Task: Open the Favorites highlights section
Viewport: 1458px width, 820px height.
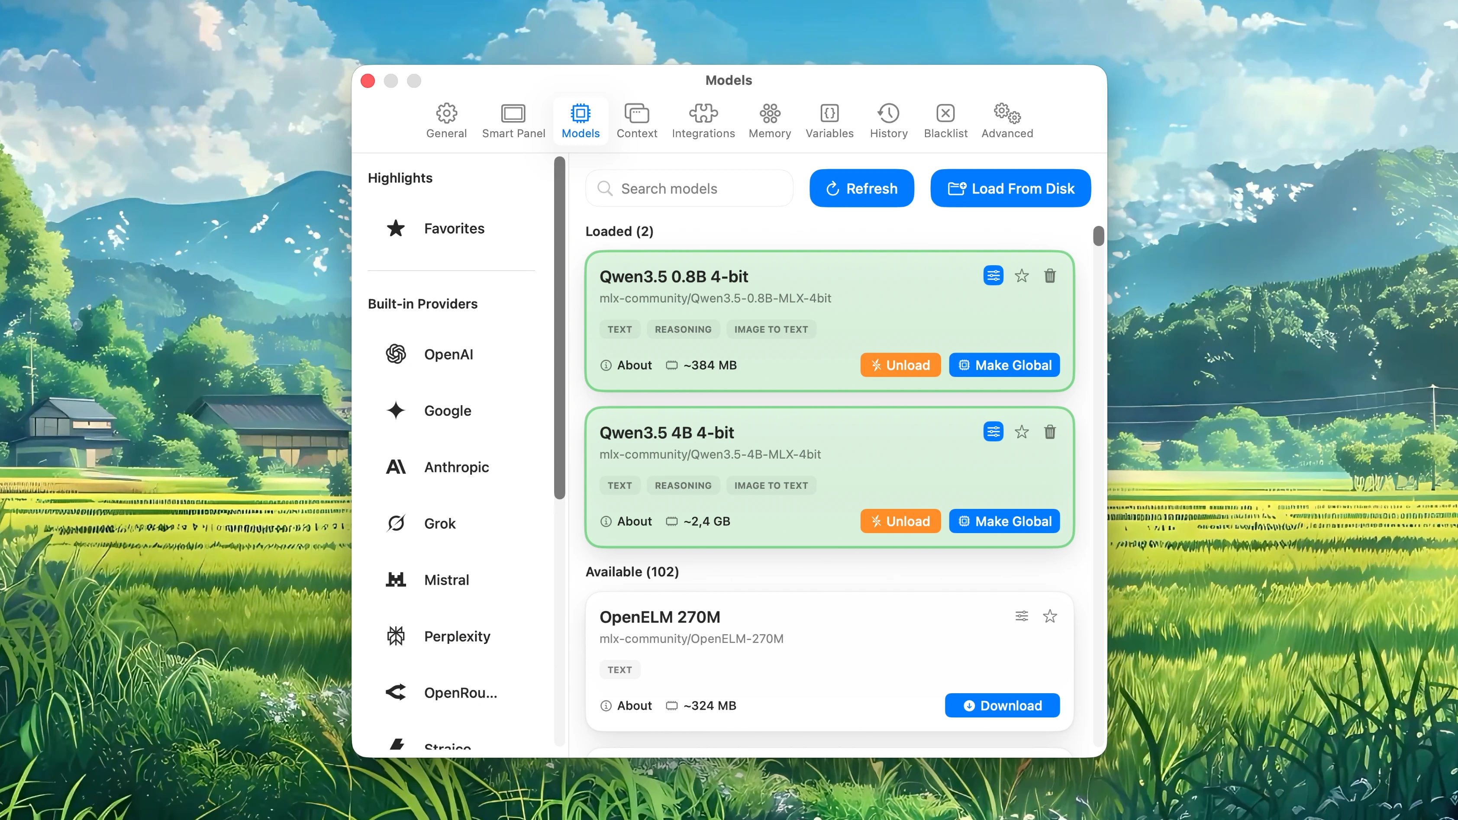Action: [454, 228]
